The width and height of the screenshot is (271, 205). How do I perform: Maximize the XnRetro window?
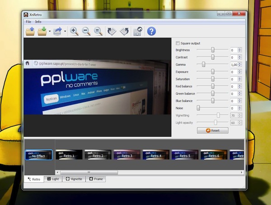tap(229, 14)
